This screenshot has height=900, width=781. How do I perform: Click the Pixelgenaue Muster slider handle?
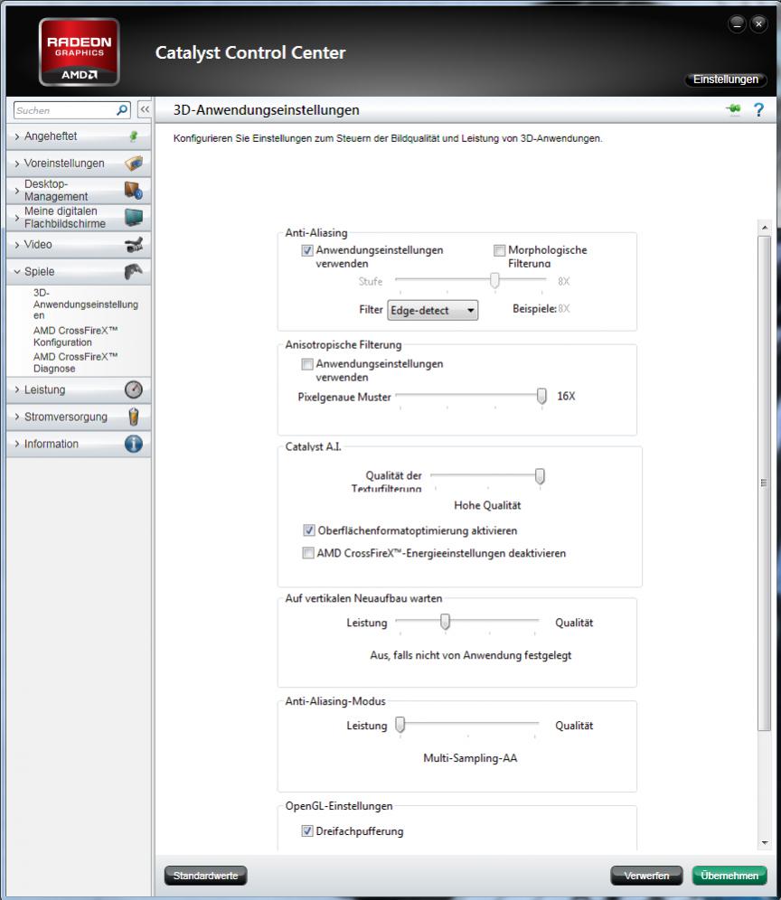(541, 396)
